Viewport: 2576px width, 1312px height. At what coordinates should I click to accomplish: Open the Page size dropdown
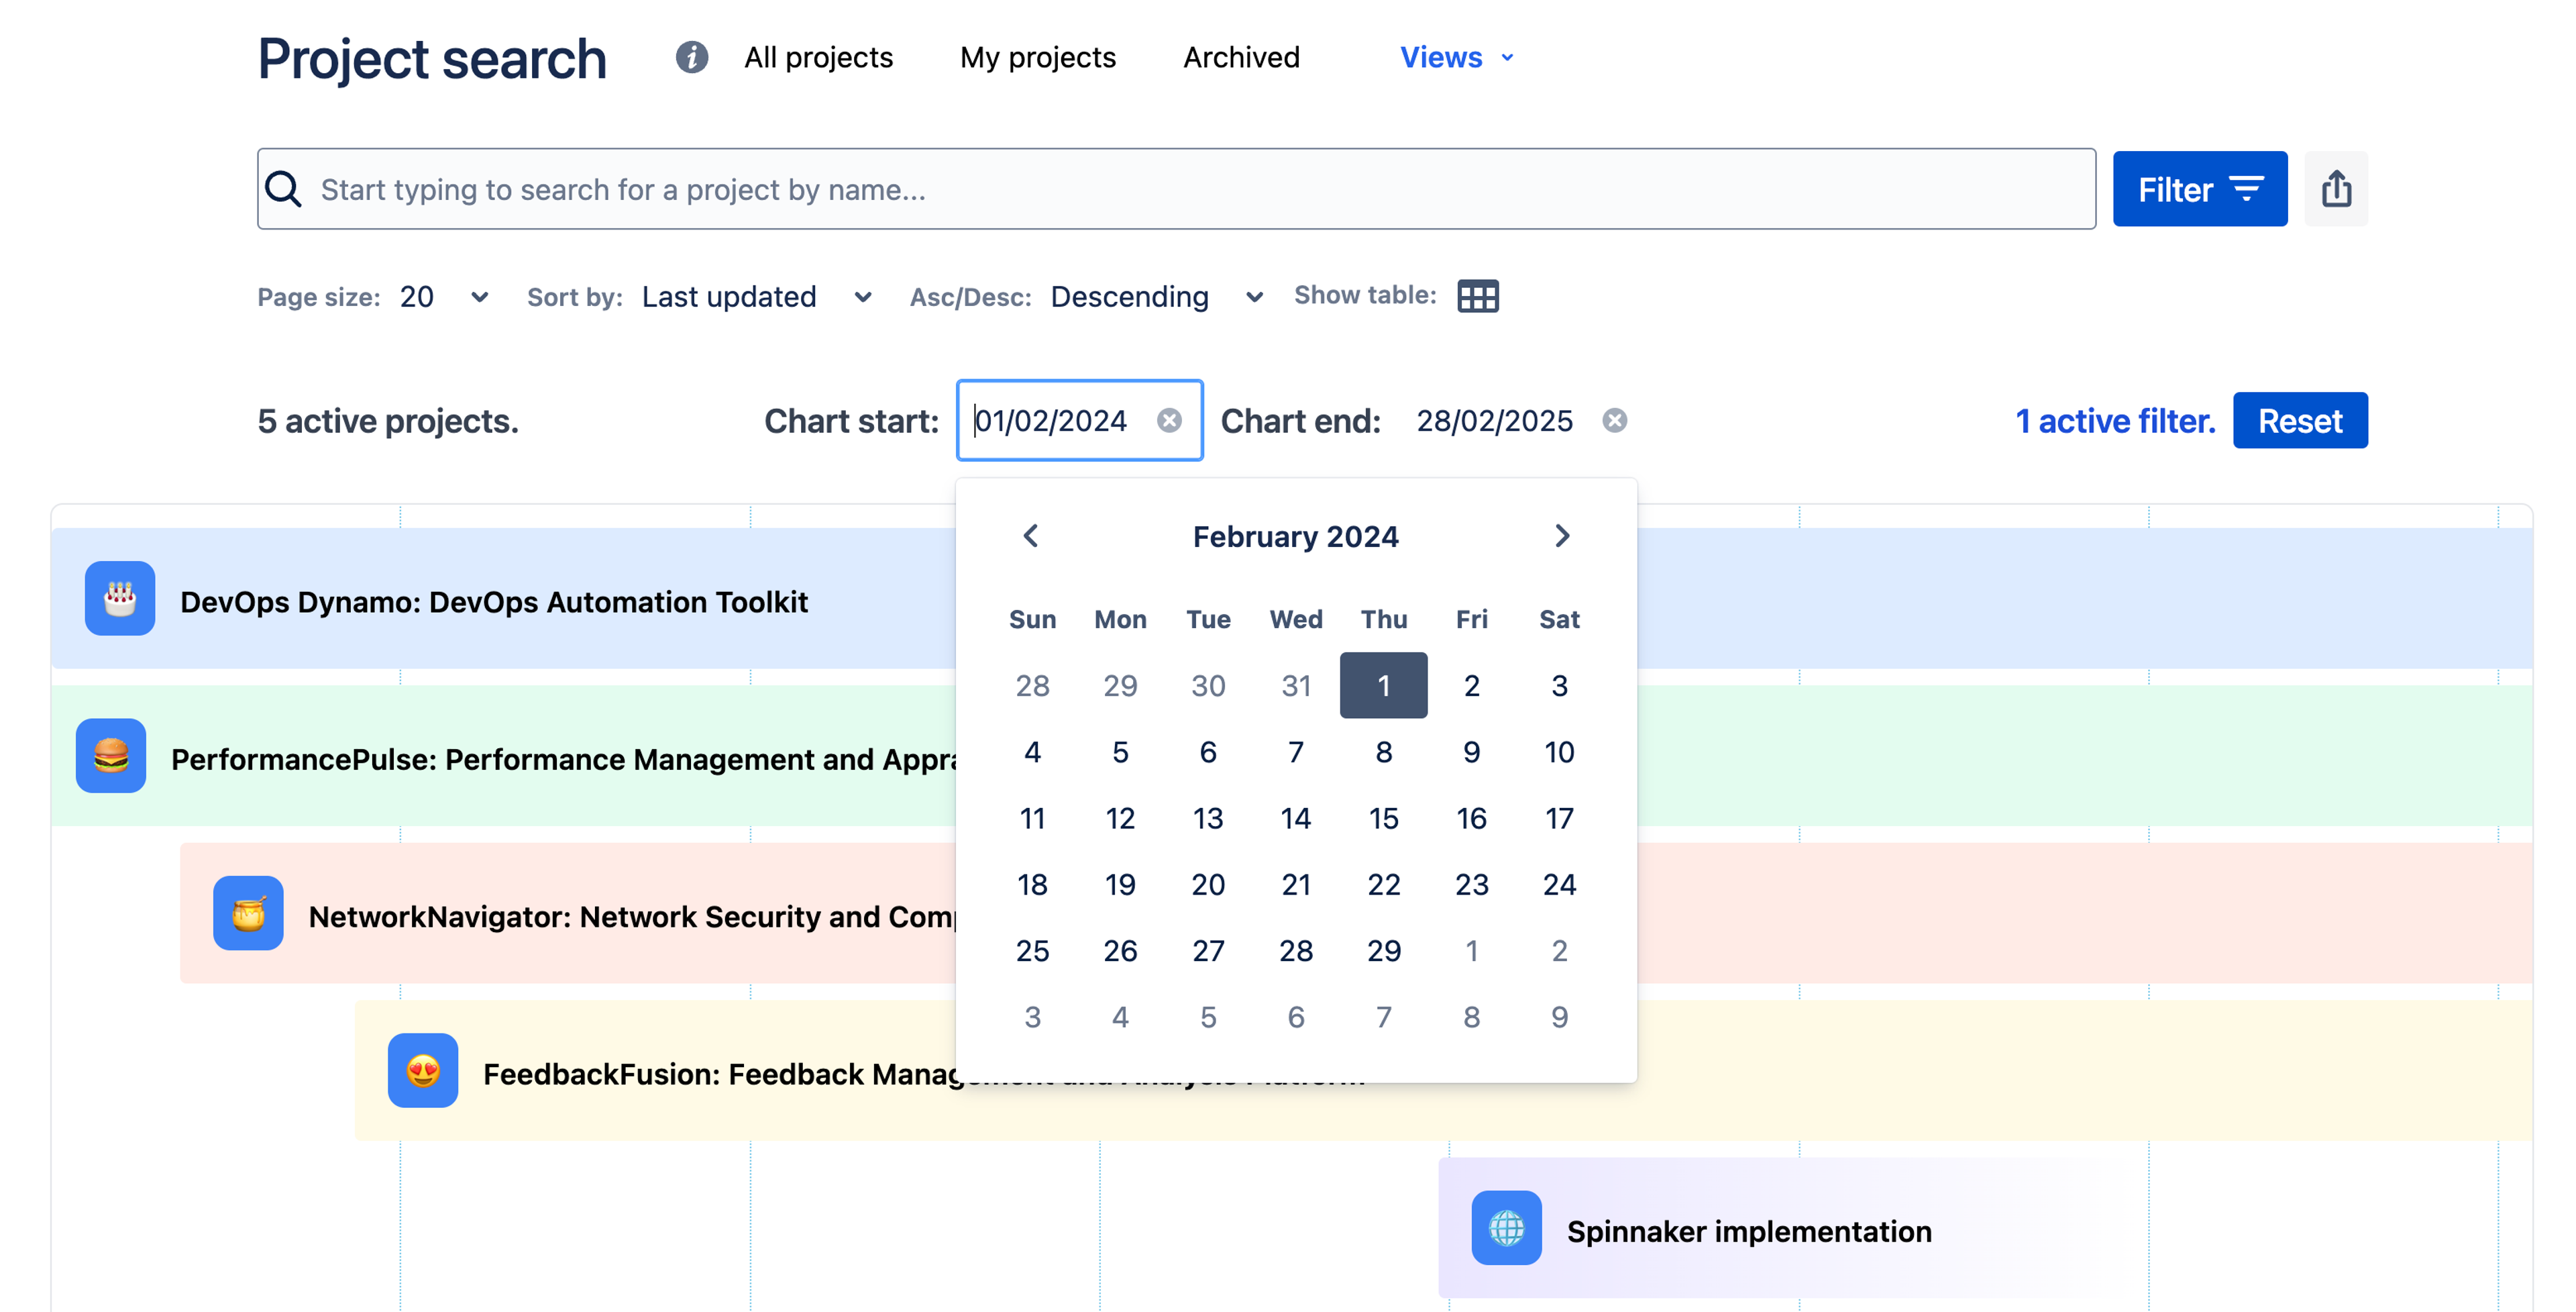444,297
